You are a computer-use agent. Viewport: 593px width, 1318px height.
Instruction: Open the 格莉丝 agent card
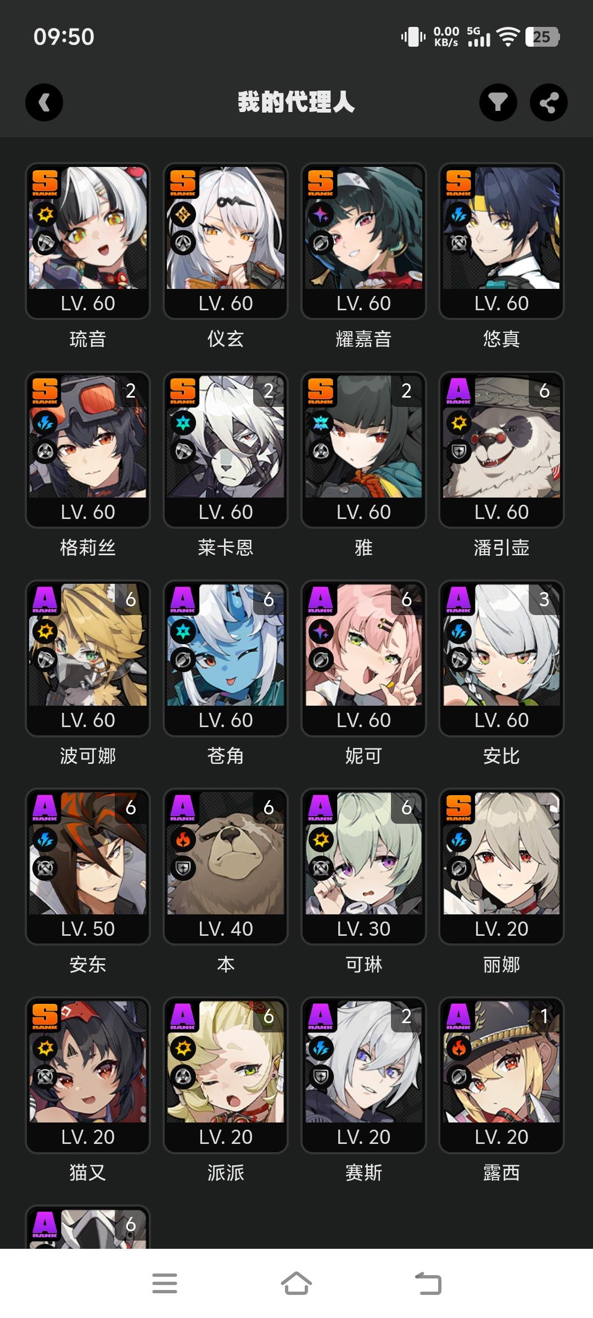88,450
